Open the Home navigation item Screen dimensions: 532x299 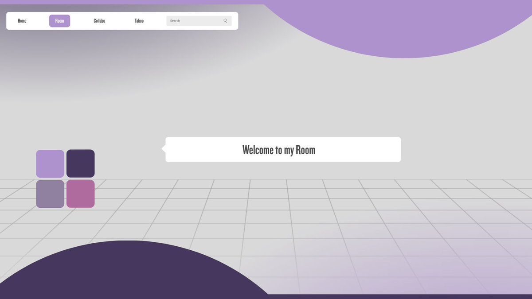[22, 21]
